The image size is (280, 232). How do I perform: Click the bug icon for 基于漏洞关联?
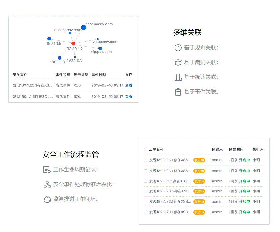click(x=178, y=62)
